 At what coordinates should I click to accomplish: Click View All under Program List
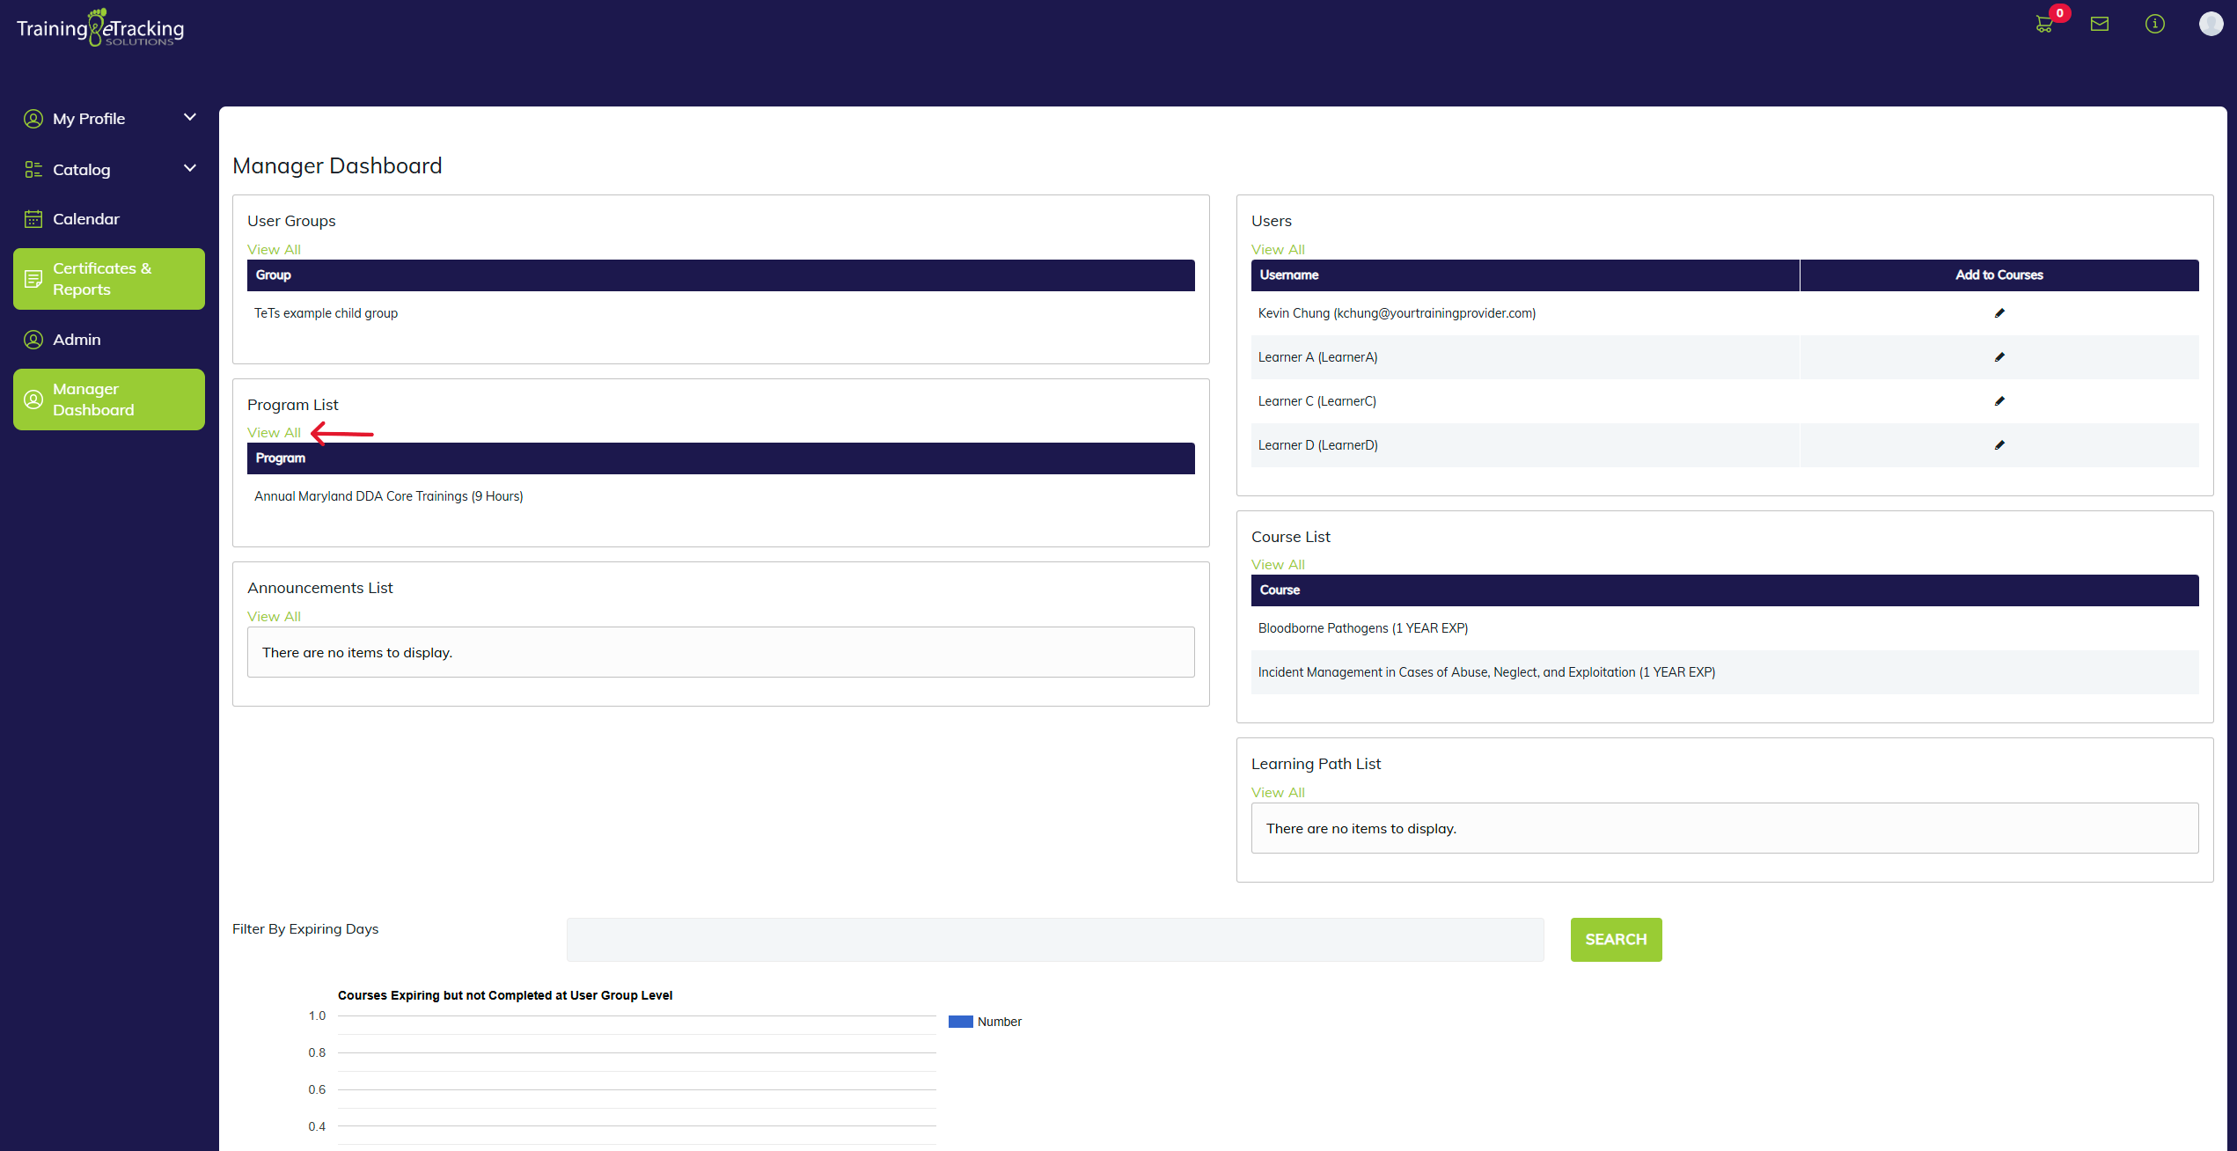coord(274,433)
